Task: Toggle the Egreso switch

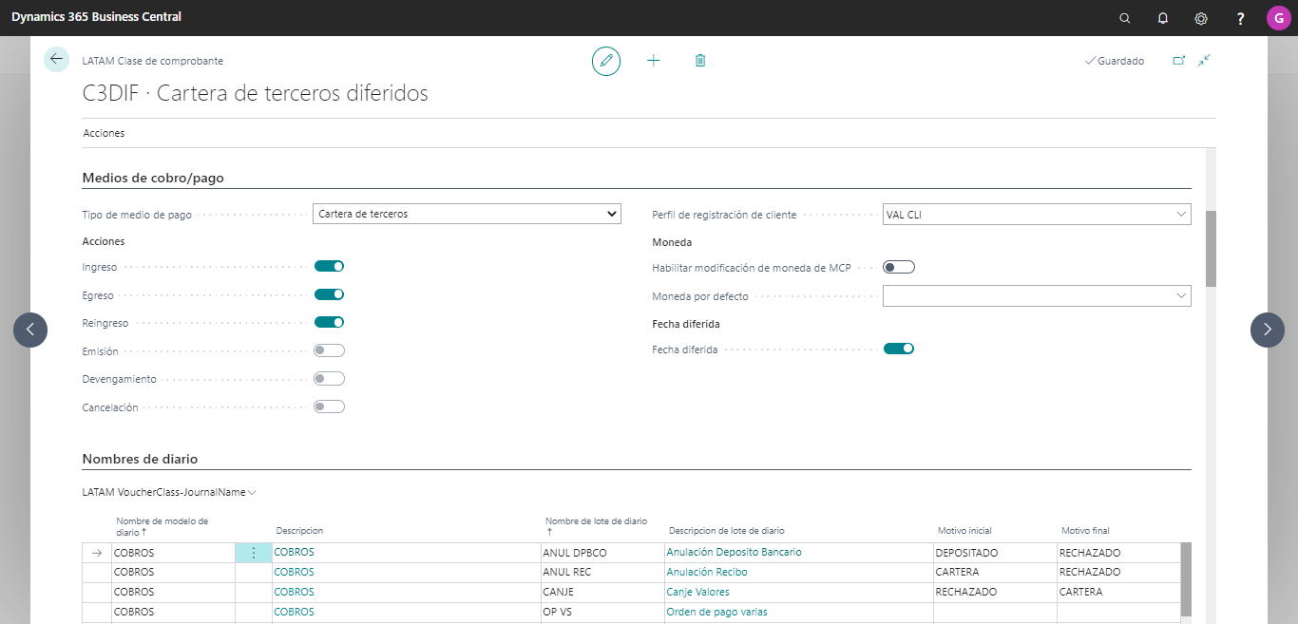Action: tap(329, 294)
